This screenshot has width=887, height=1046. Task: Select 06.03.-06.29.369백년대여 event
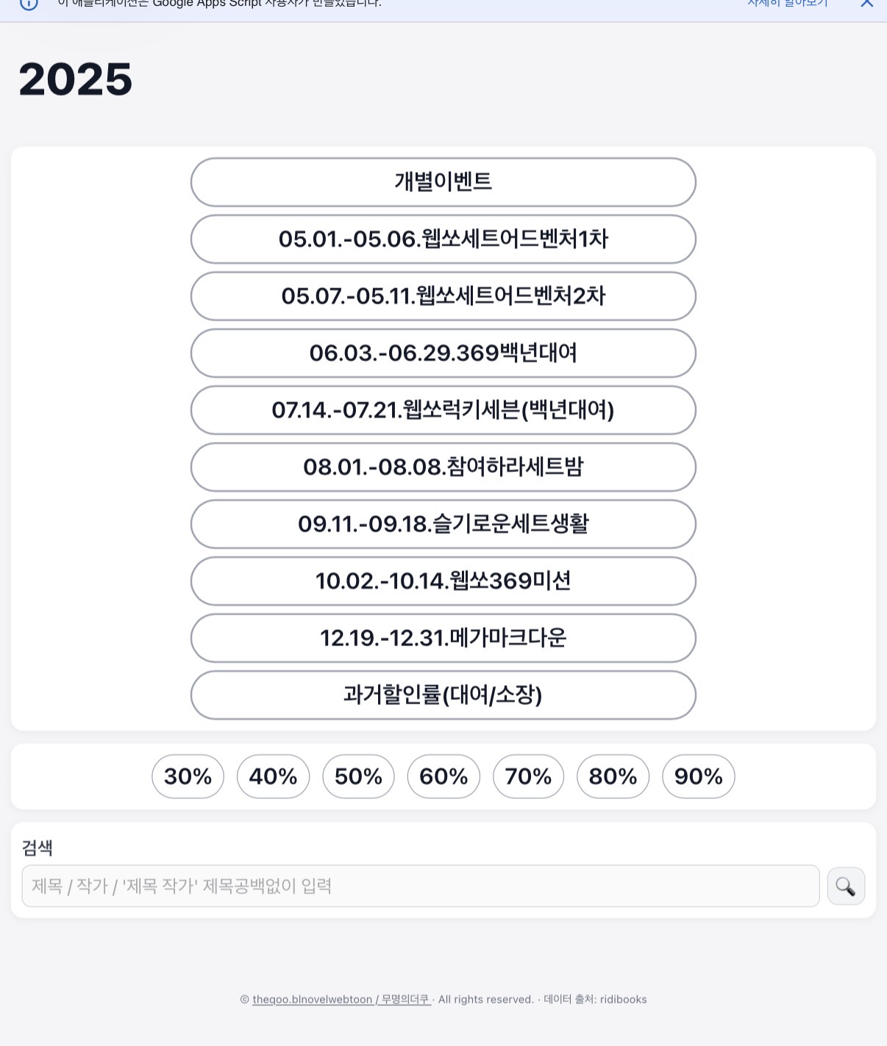click(x=443, y=353)
